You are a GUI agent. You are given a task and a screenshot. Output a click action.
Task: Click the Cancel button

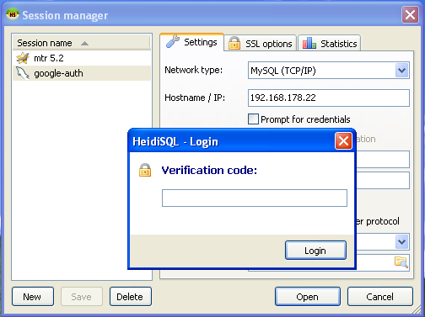[380, 297]
